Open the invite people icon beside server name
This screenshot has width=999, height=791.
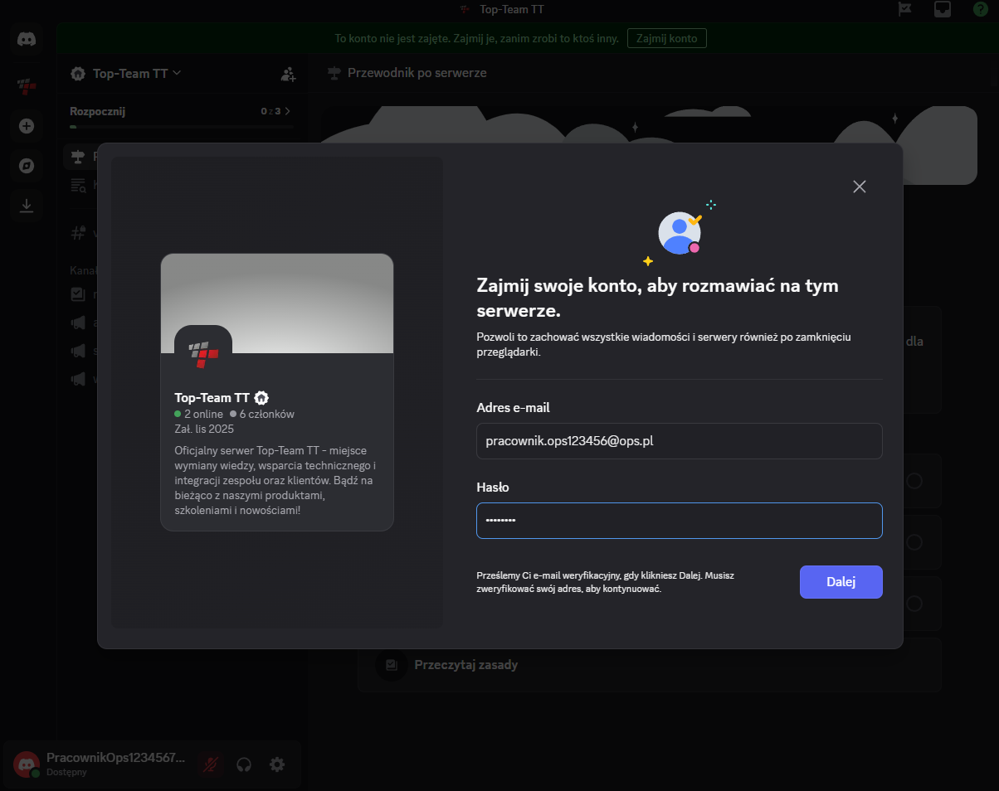pyautogui.click(x=288, y=74)
